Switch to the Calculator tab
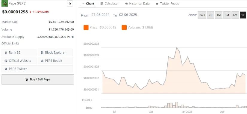The image size is (247, 114). (x=110, y=4)
